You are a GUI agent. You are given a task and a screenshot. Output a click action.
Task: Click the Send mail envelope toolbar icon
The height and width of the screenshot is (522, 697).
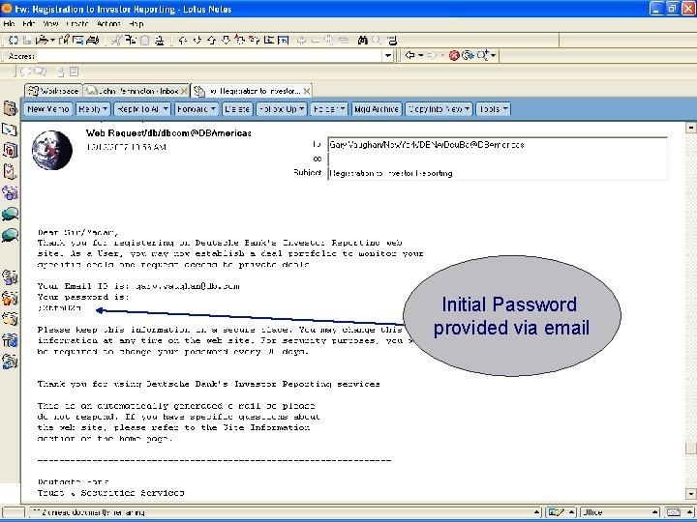click(78, 41)
